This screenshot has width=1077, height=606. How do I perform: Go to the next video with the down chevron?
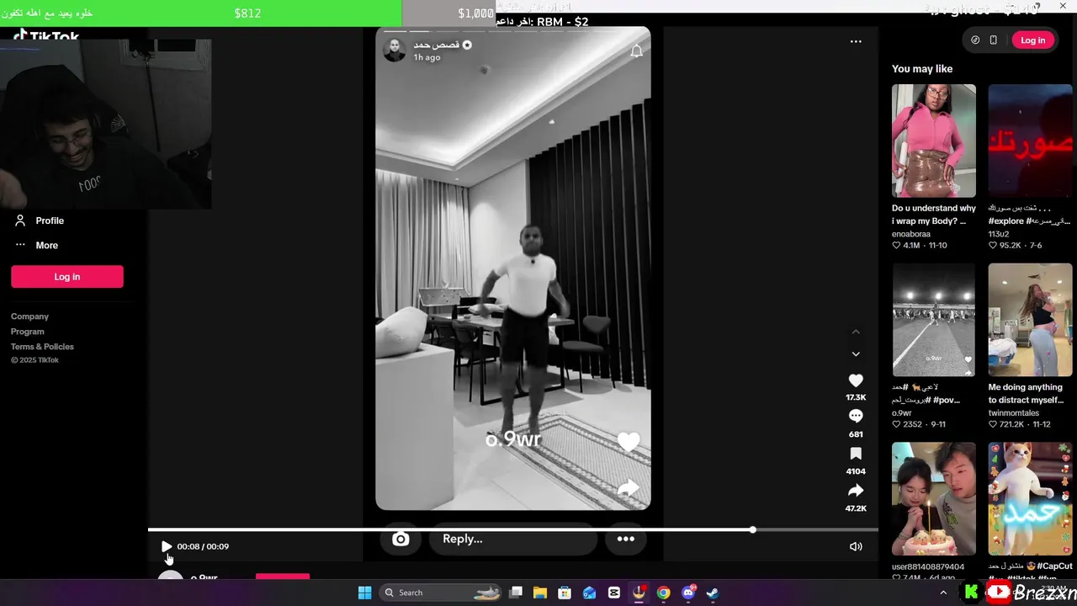[856, 354]
